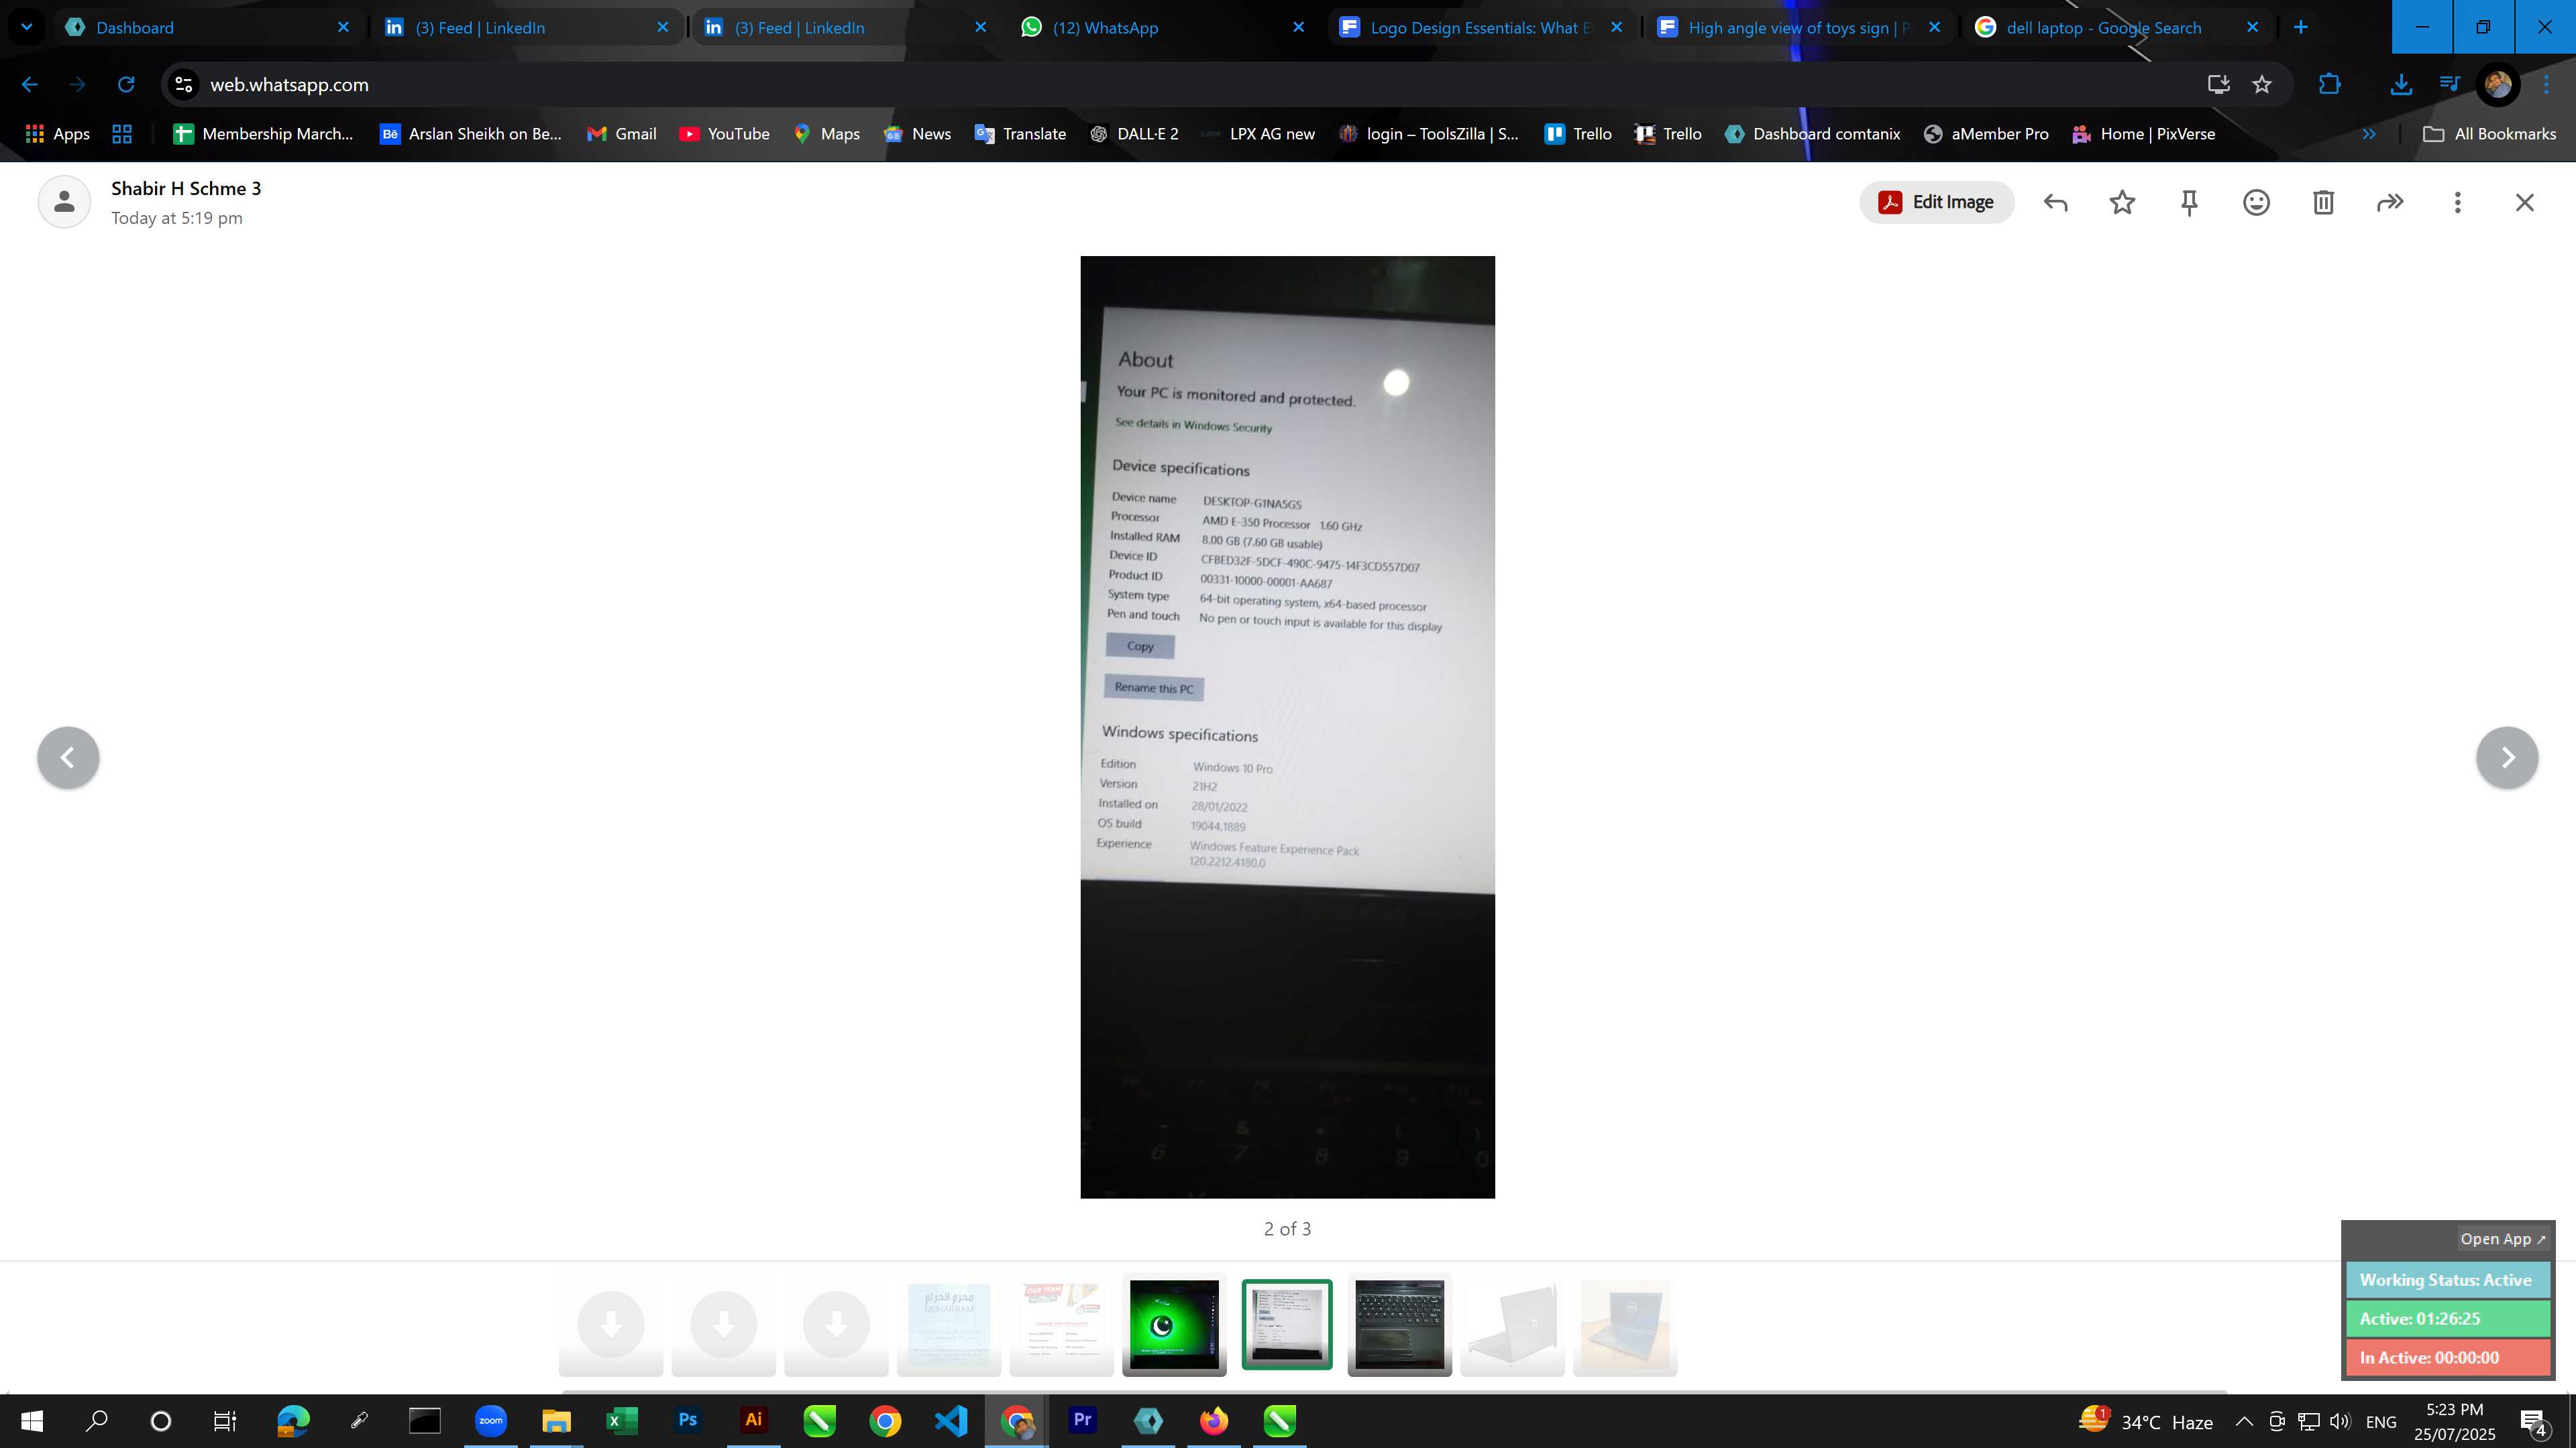Expand hidden bookmarks chevron
The width and height of the screenshot is (2576, 1448).
(x=2369, y=134)
